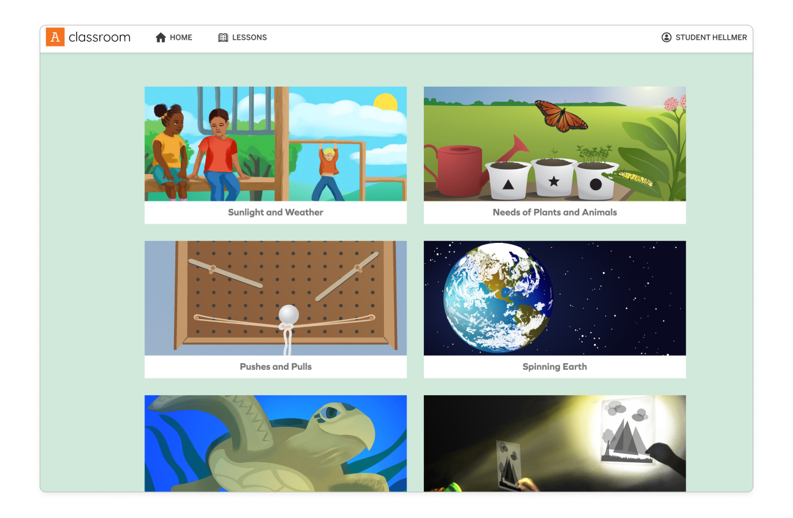Open the "Spinning Earth" lesson

point(554,367)
